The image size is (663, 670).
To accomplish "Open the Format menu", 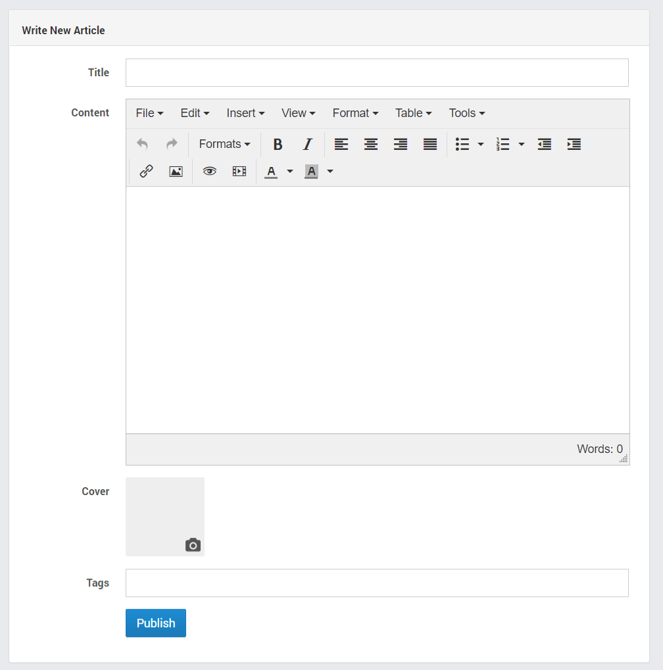I will 355,113.
